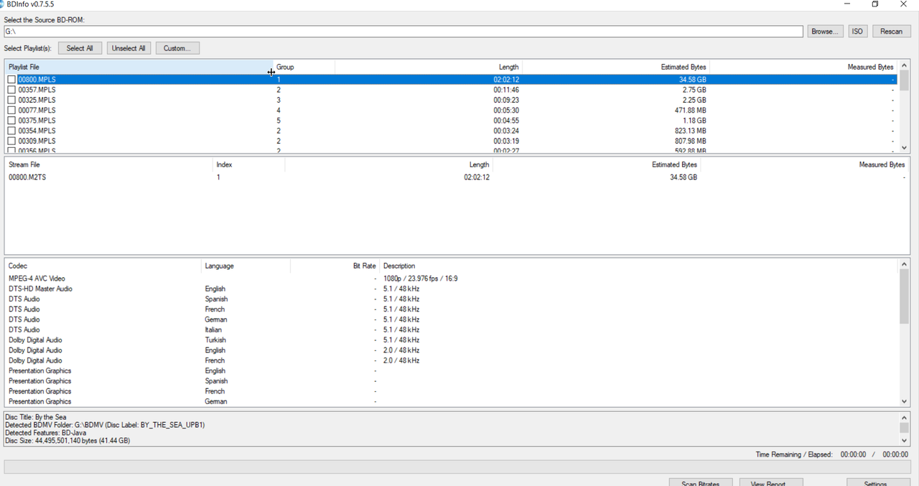Click into the source BD-ROM path field
Screen dimensions: 919x486
point(403,32)
